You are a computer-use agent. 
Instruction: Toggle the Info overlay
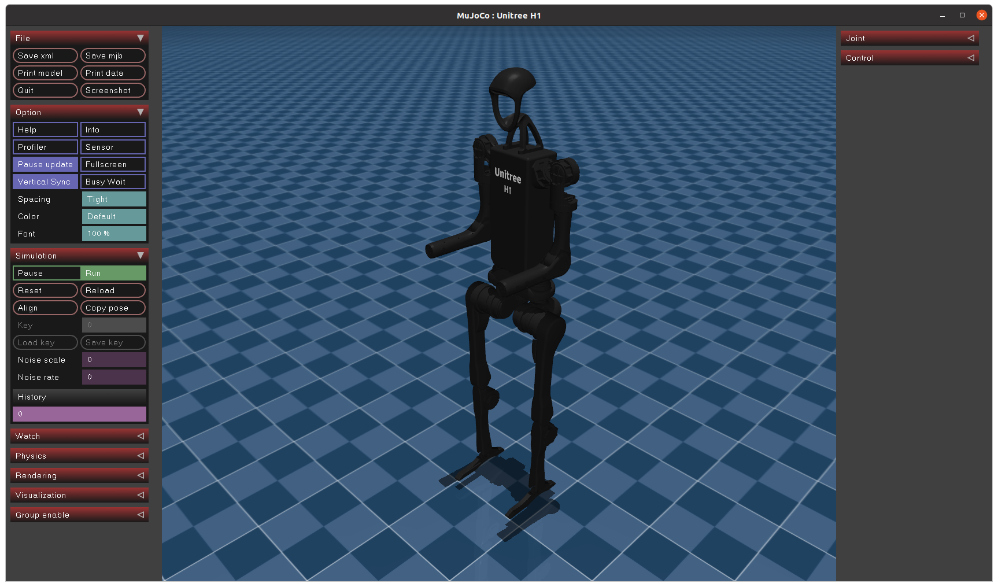(113, 130)
